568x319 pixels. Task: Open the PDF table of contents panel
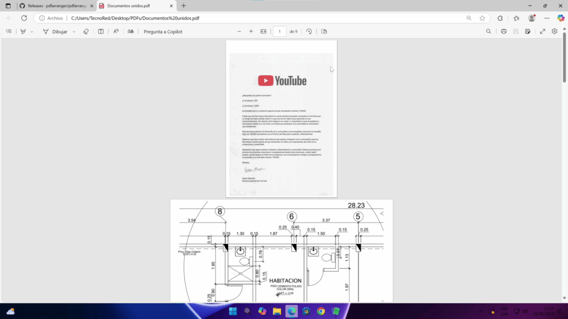(x=9, y=32)
